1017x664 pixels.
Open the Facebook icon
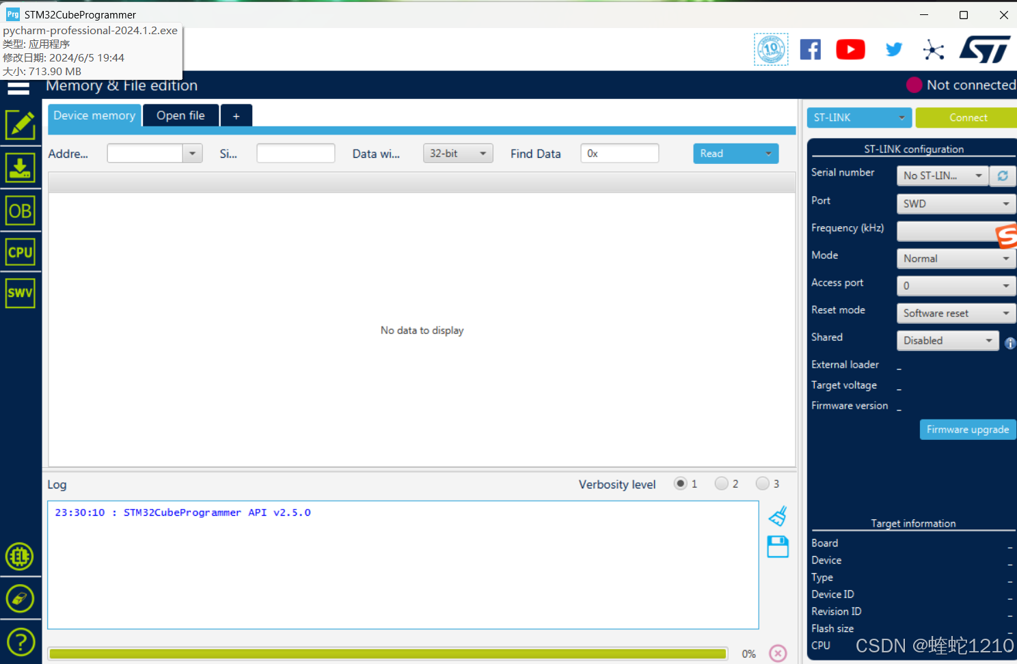tap(811, 49)
